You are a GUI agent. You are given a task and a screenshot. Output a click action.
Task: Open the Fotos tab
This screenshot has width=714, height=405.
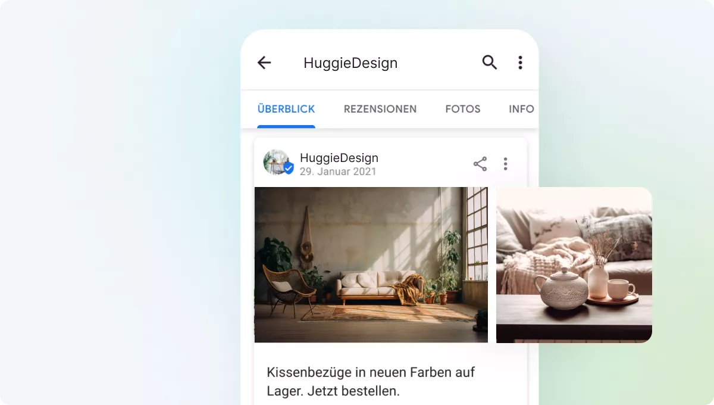(463, 109)
